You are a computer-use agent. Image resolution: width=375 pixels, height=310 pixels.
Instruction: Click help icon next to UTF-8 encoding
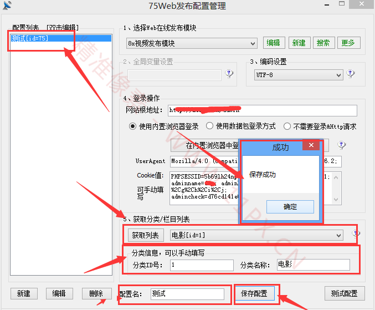351,74
